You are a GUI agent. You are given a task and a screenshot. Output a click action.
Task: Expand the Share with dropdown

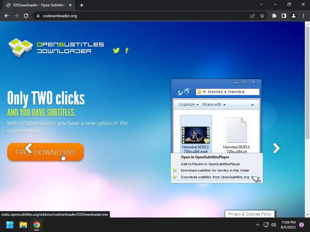214,105
